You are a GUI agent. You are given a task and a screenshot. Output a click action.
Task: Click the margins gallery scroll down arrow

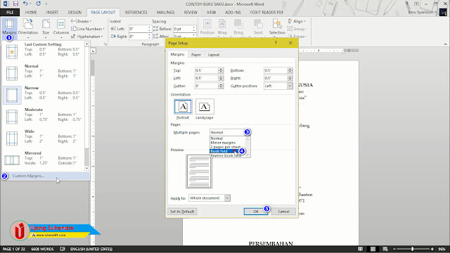click(x=86, y=169)
